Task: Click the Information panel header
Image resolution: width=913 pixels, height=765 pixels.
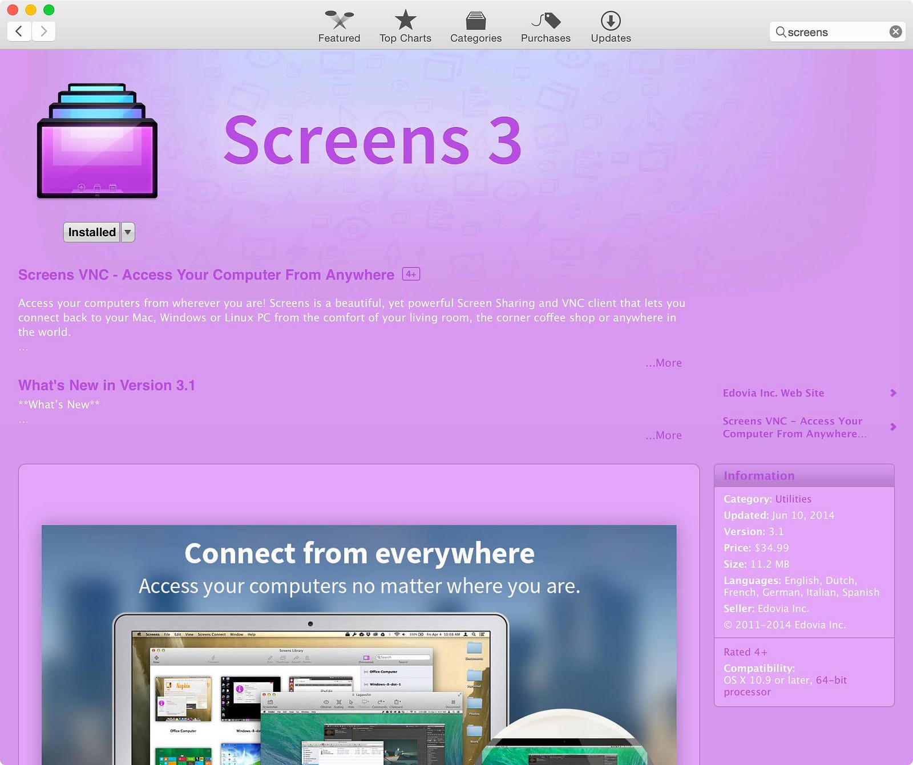Action: (804, 476)
